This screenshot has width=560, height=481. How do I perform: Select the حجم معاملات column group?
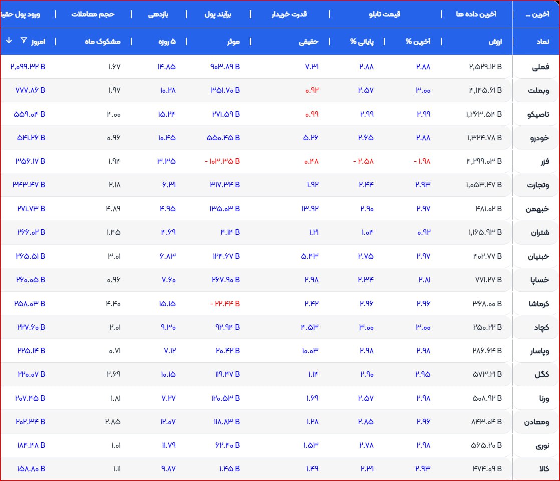pyautogui.click(x=93, y=14)
